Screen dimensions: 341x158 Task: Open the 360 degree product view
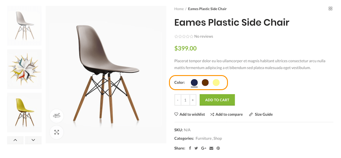pyautogui.click(x=57, y=116)
